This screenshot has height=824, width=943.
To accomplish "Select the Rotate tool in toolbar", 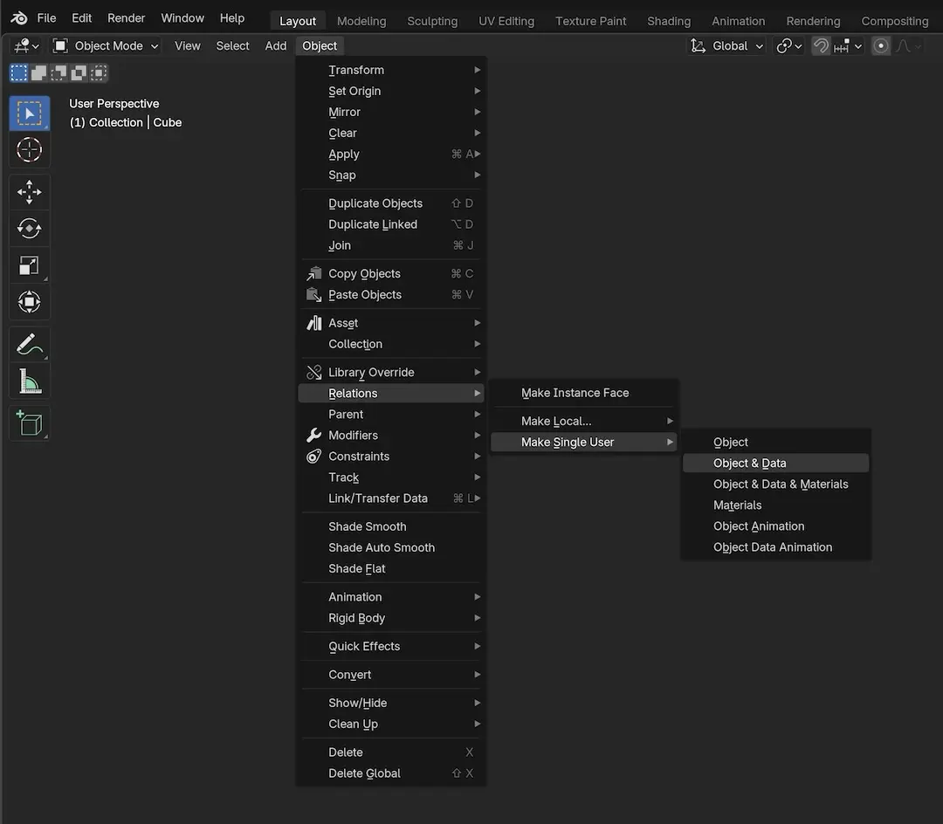I will click(x=30, y=229).
